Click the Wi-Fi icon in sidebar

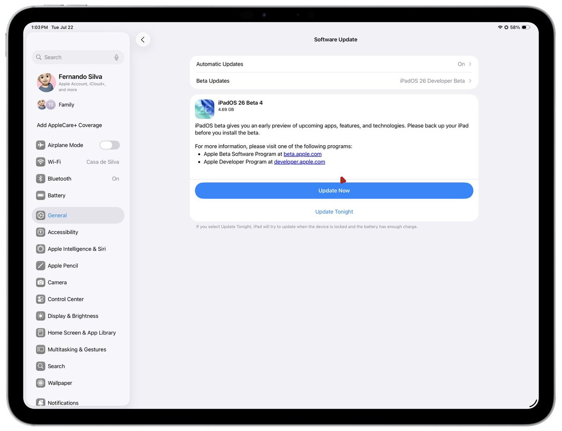click(41, 162)
